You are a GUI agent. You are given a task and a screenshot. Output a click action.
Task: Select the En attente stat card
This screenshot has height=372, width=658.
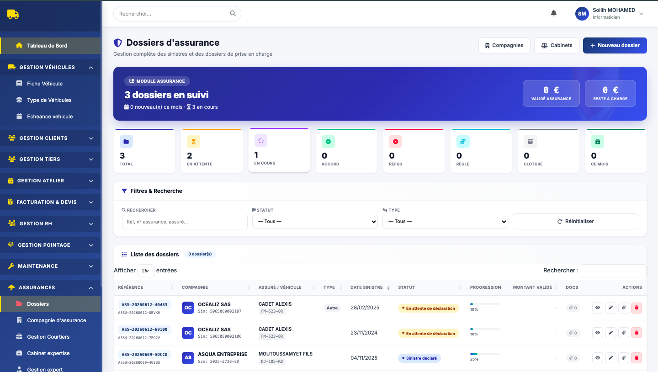[x=212, y=151]
